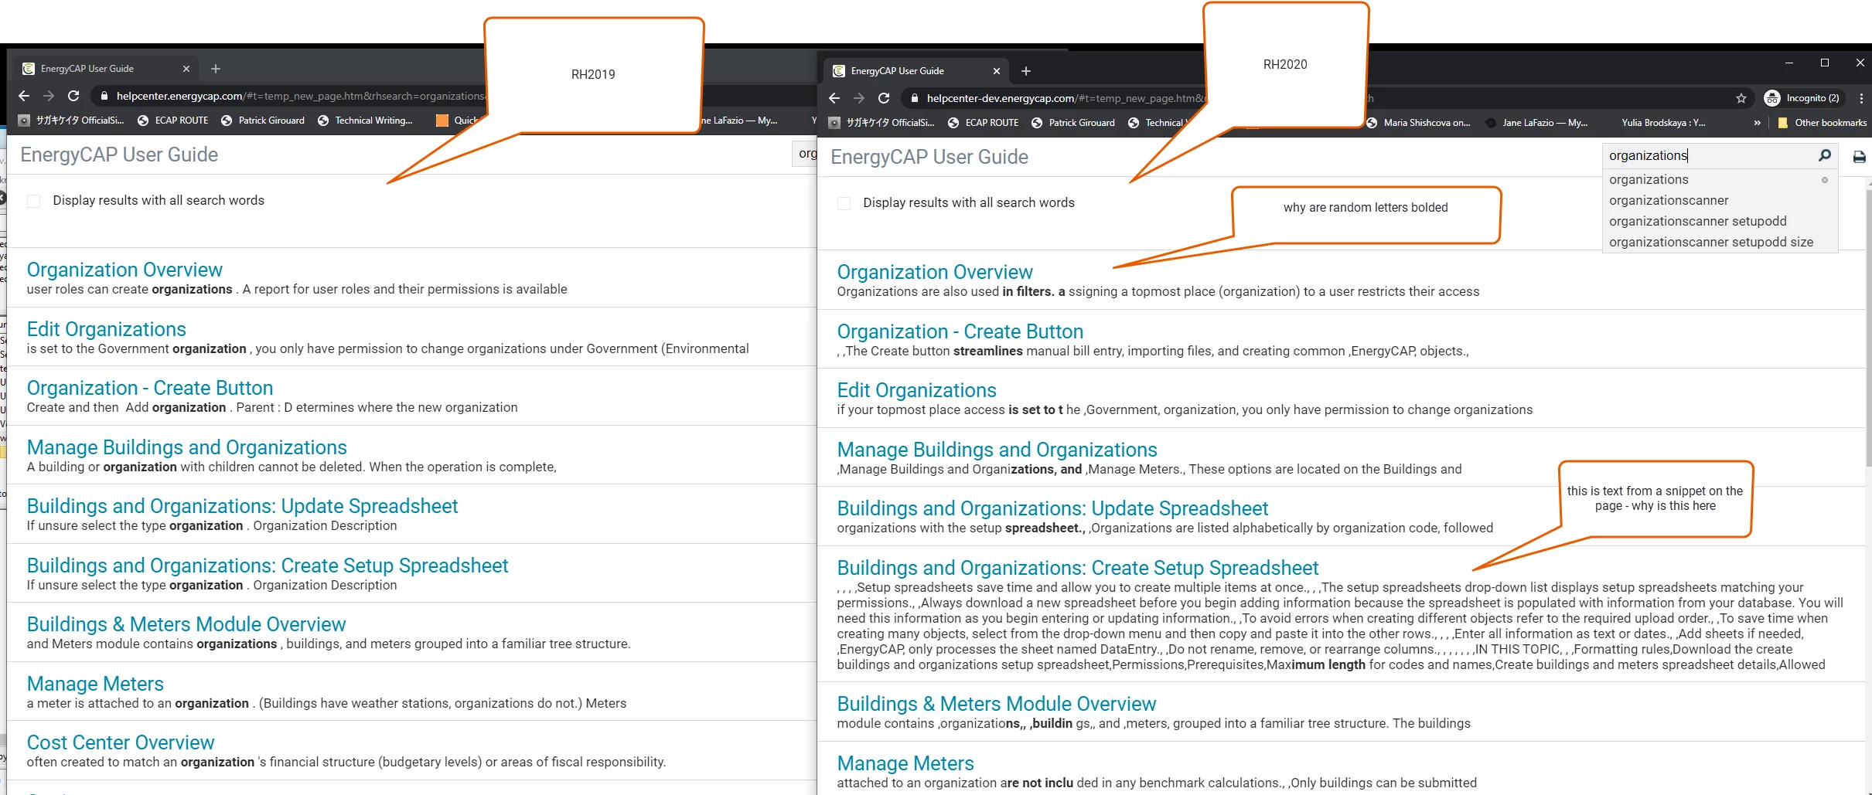
Task: Open Organization - Create Button result in right window
Action: pos(960,331)
